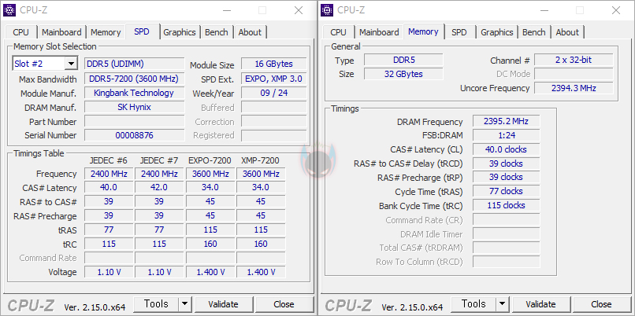Minimize the left CPU-Z window

click(x=226, y=10)
